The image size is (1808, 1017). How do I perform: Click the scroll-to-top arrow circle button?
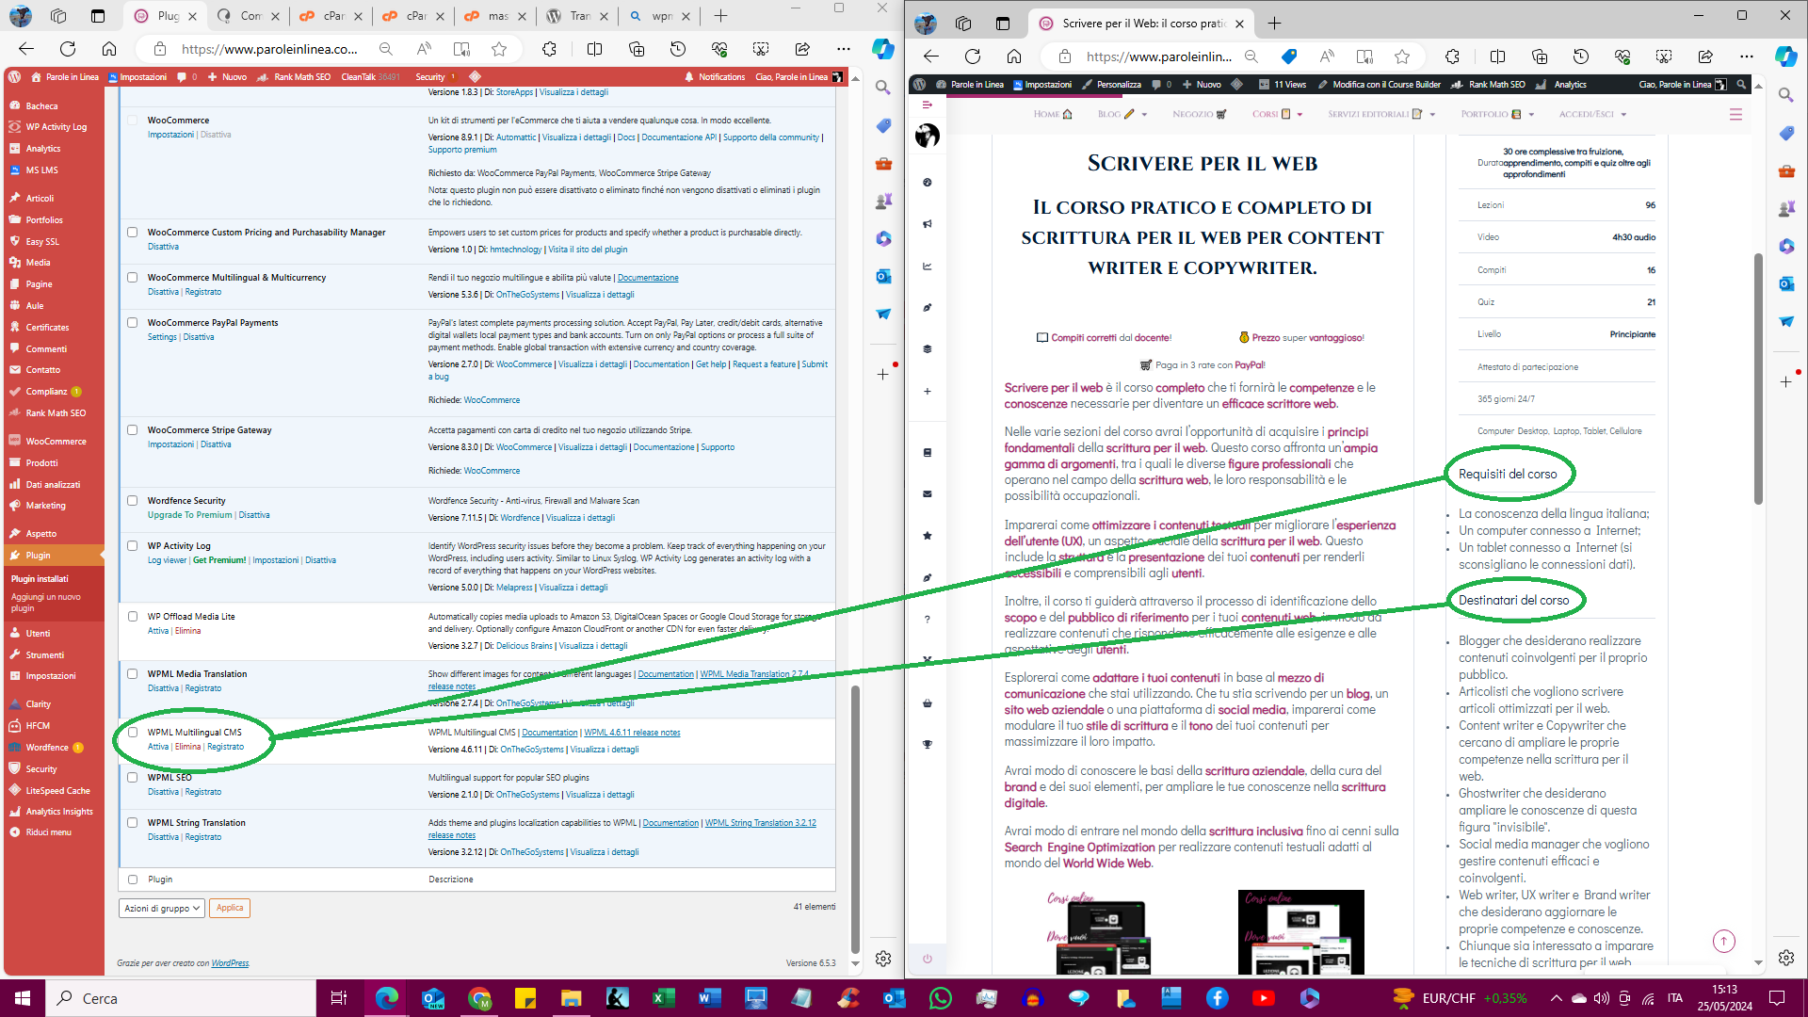click(x=1723, y=941)
